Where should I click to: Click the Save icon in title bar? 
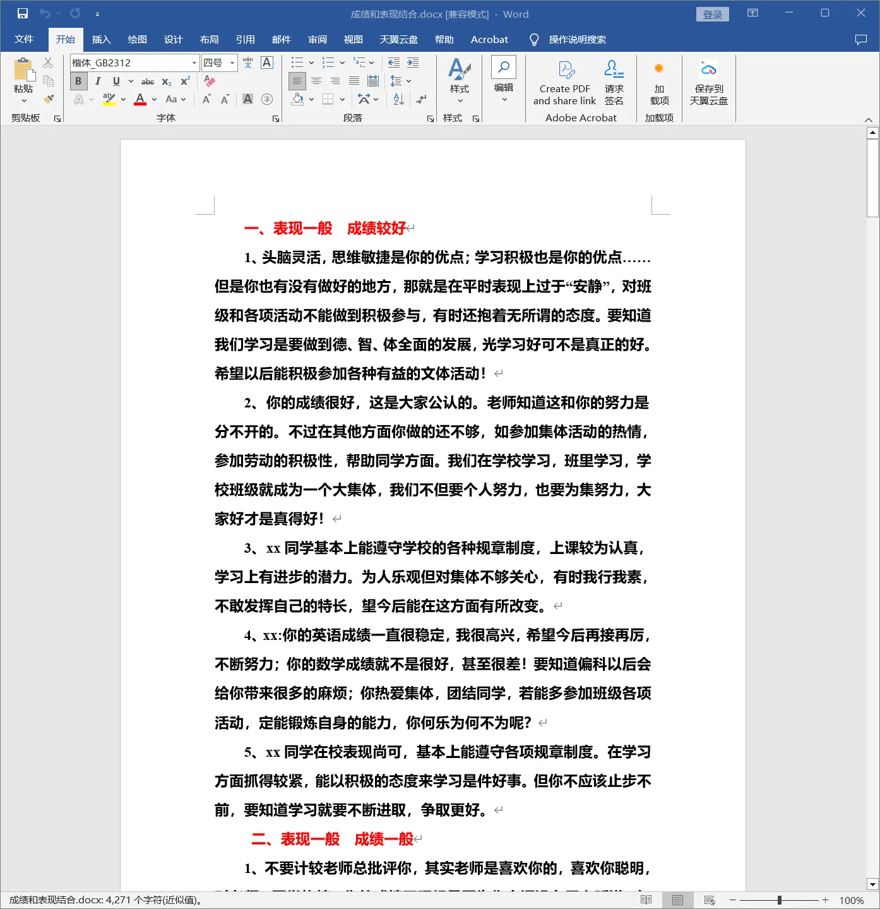23,13
